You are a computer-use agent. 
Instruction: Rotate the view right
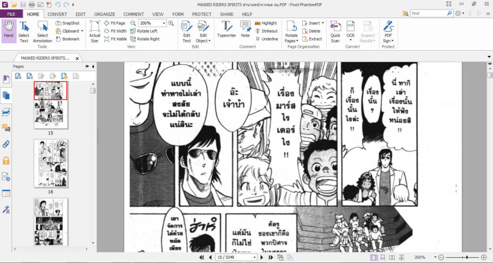coord(145,39)
